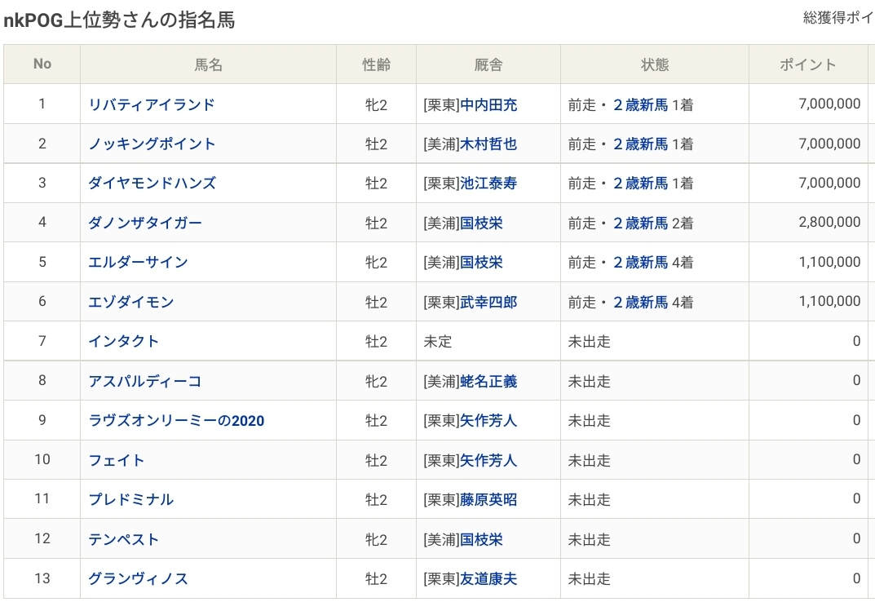
Task: Open the グランヴィノス horse page
Action: 139,578
